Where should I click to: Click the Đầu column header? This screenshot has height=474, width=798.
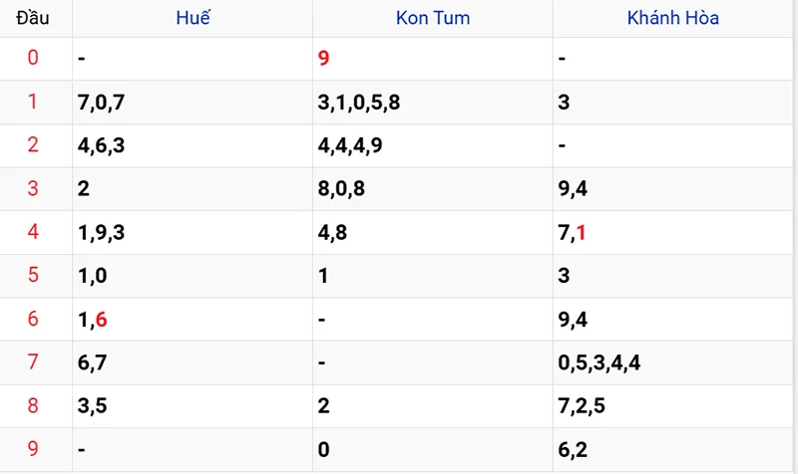point(32,18)
